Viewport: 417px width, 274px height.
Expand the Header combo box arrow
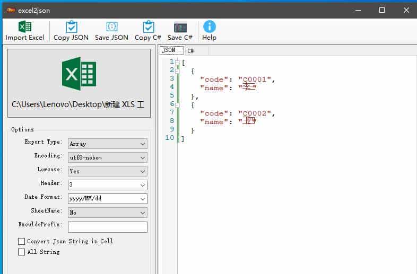pos(143,185)
